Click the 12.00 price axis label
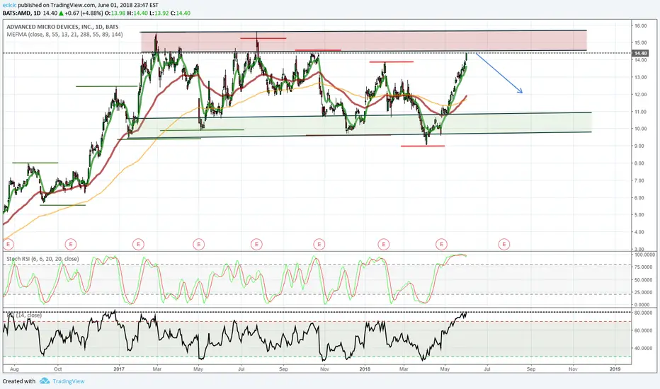The height and width of the screenshot is (389, 660). (x=641, y=95)
